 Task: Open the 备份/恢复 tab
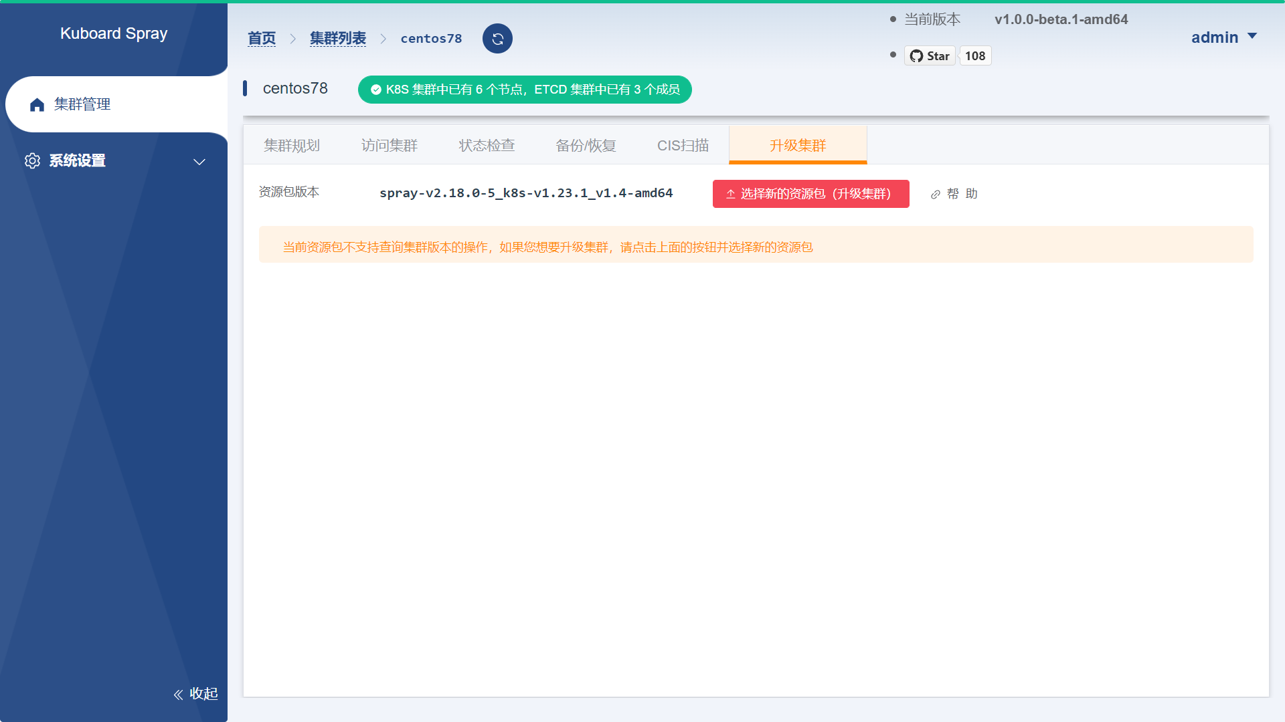(x=586, y=145)
